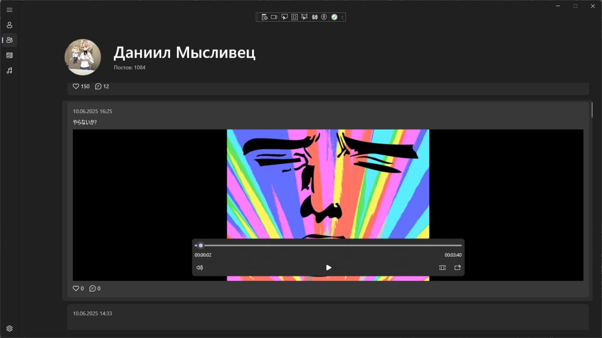The width and height of the screenshot is (602, 338).
Task: Play the video
Action: tap(329, 268)
